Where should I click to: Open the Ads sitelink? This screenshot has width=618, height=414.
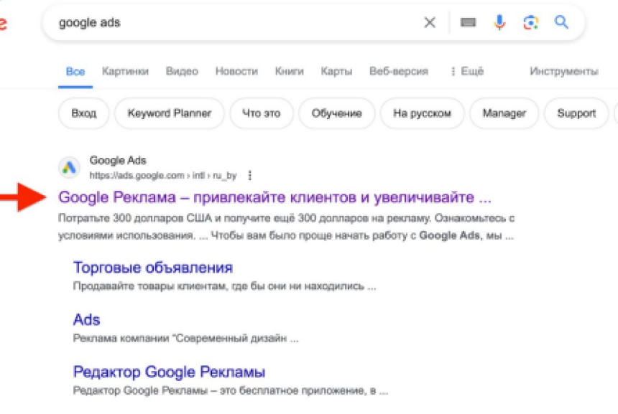point(87,319)
